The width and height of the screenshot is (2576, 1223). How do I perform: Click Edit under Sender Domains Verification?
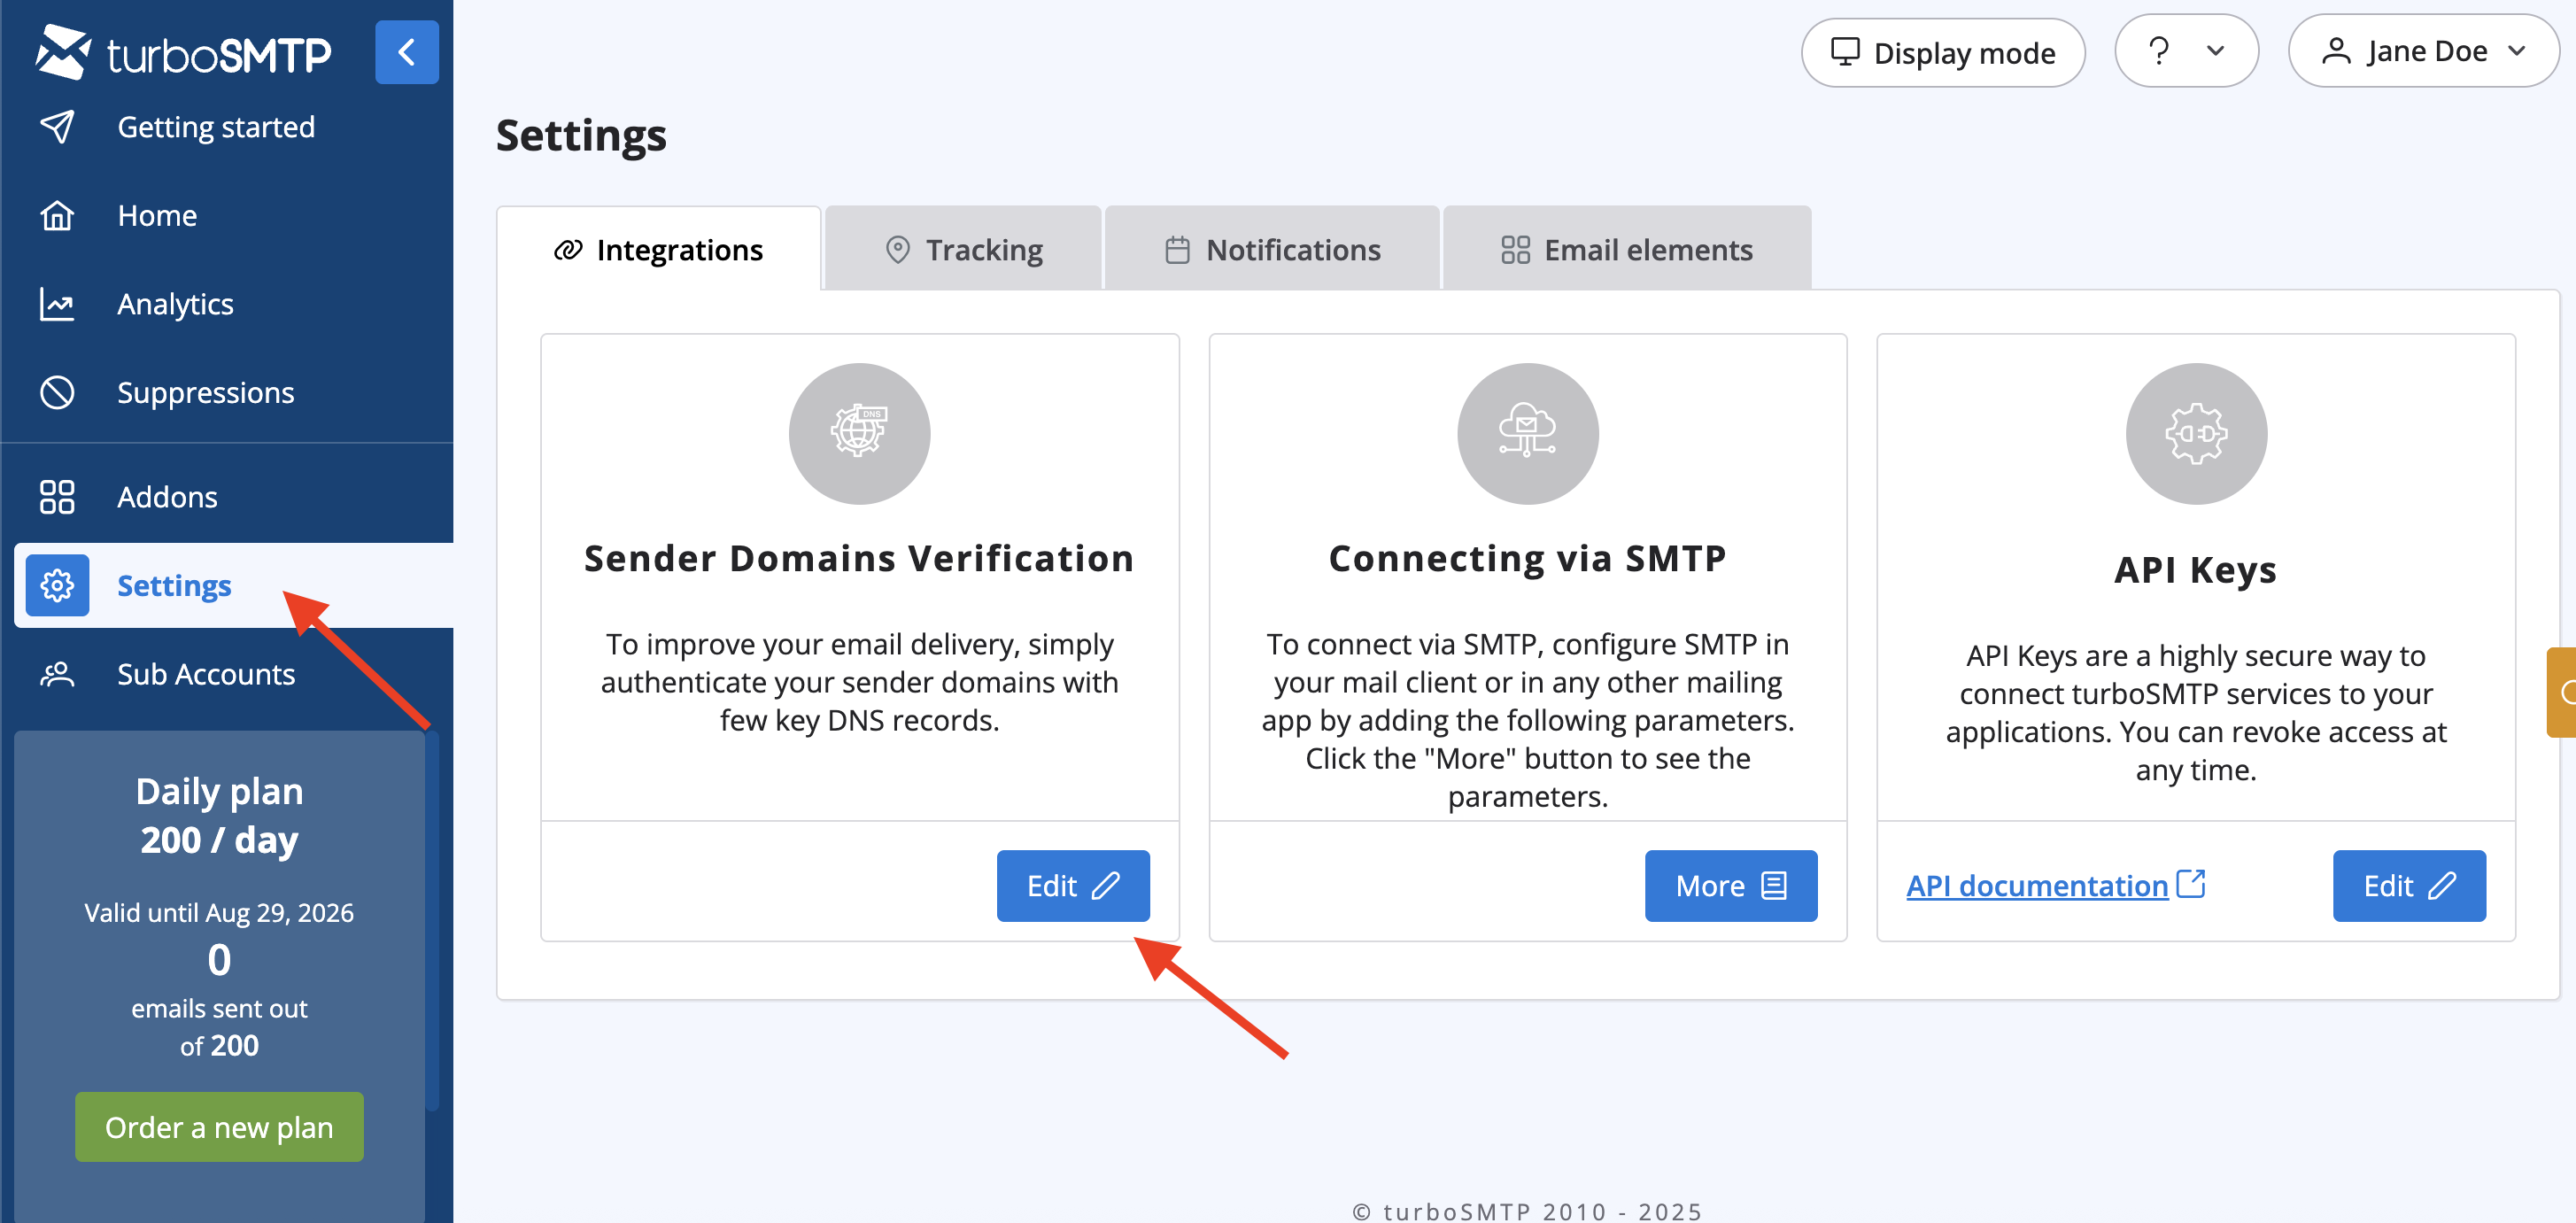point(1072,885)
